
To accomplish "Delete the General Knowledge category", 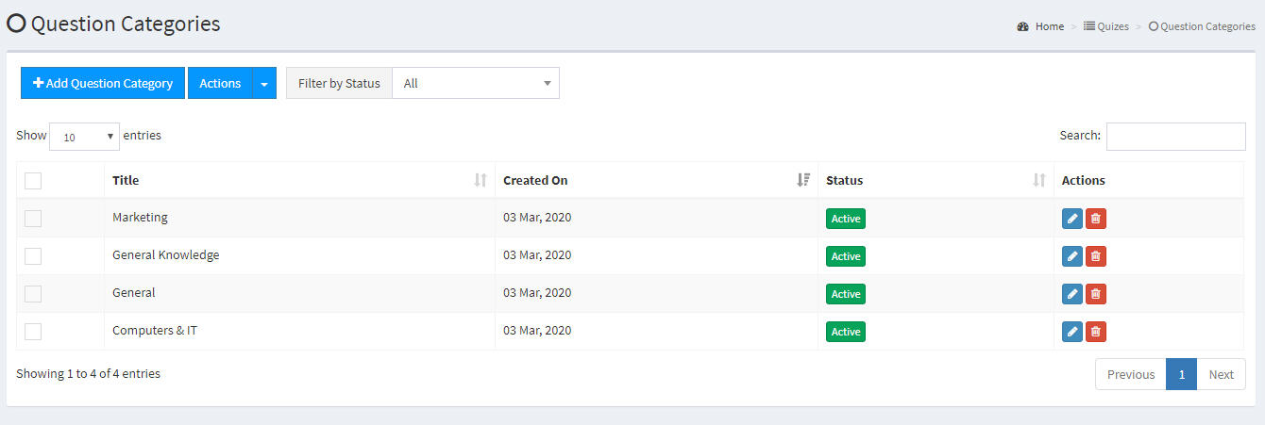I will 1096,256.
